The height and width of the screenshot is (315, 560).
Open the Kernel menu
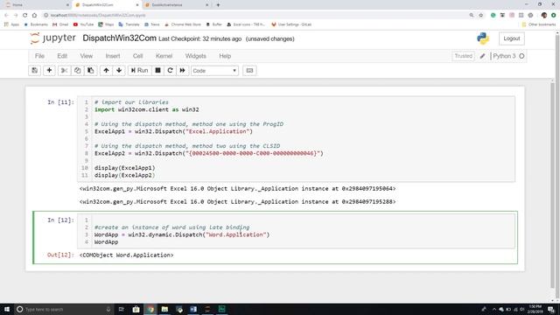(164, 56)
